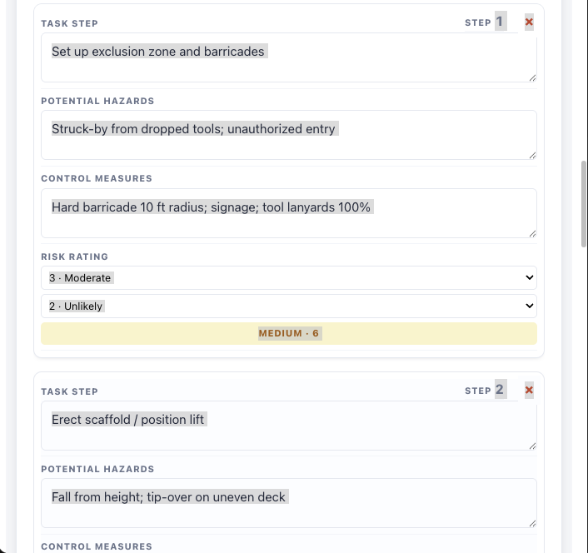Click the Step 1 number badge
Image resolution: width=588 pixels, height=553 pixels.
501,22
